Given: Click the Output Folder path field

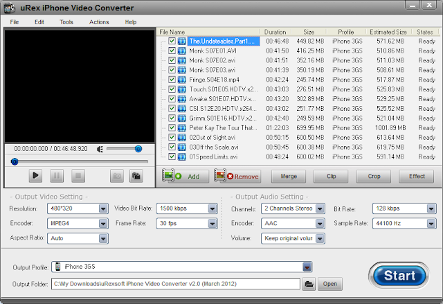Looking at the screenshot, I should [x=175, y=284].
